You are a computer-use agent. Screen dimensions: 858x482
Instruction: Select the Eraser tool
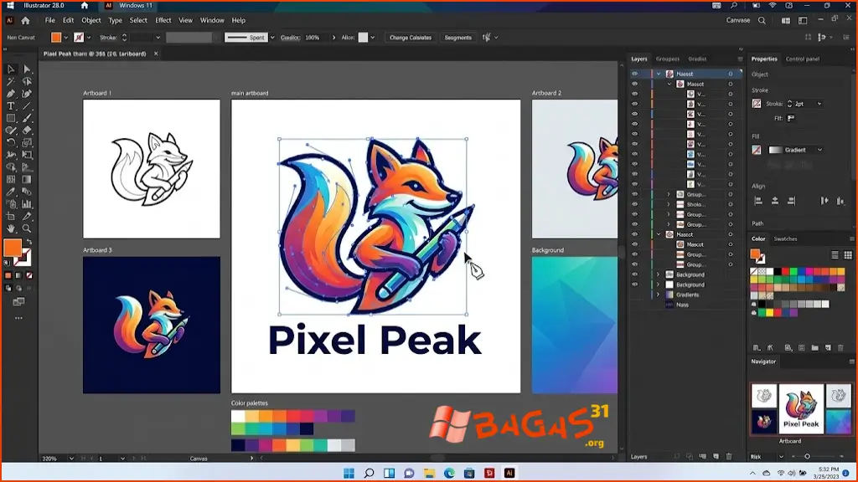tap(27, 131)
